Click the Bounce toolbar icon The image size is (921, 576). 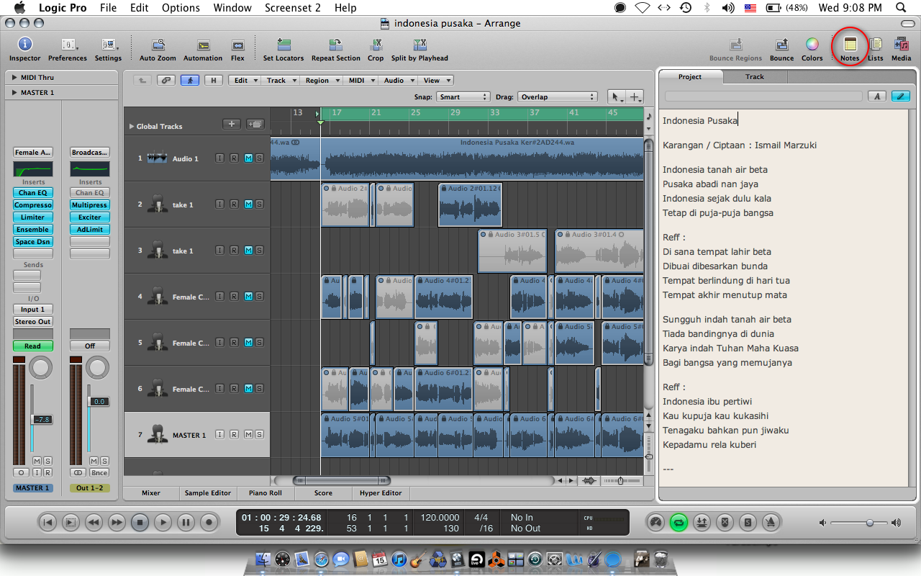click(x=781, y=45)
